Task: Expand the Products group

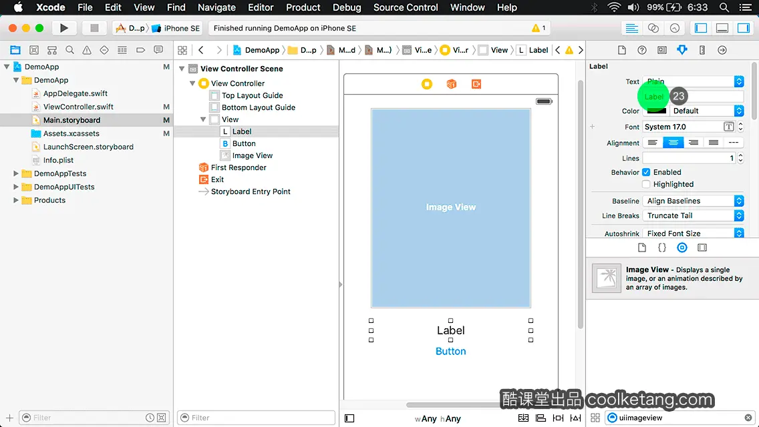Action: pos(16,199)
